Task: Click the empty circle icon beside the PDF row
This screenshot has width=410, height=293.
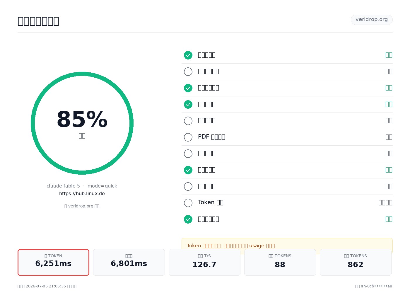Action: tap(188, 137)
